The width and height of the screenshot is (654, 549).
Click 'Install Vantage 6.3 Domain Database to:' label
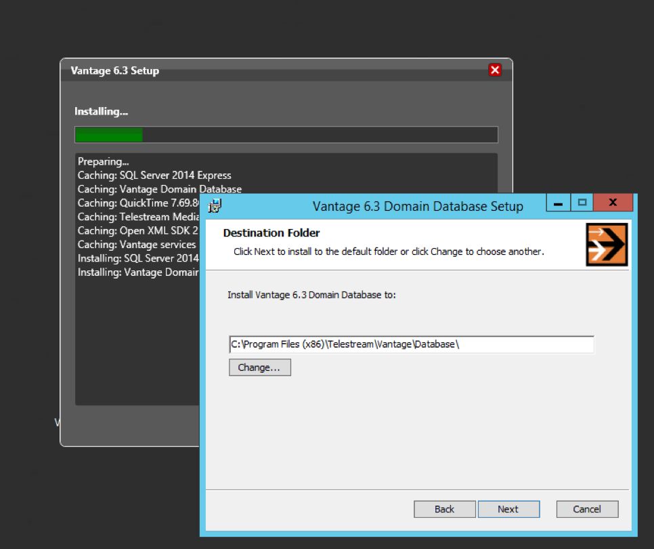coord(311,295)
